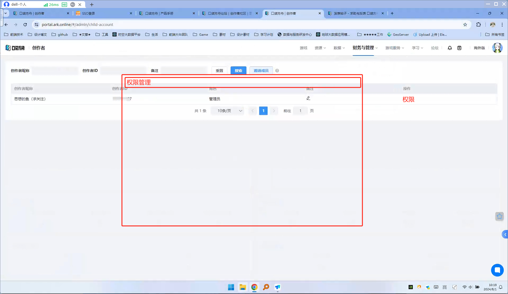Go back to the previous page

coord(6,24)
